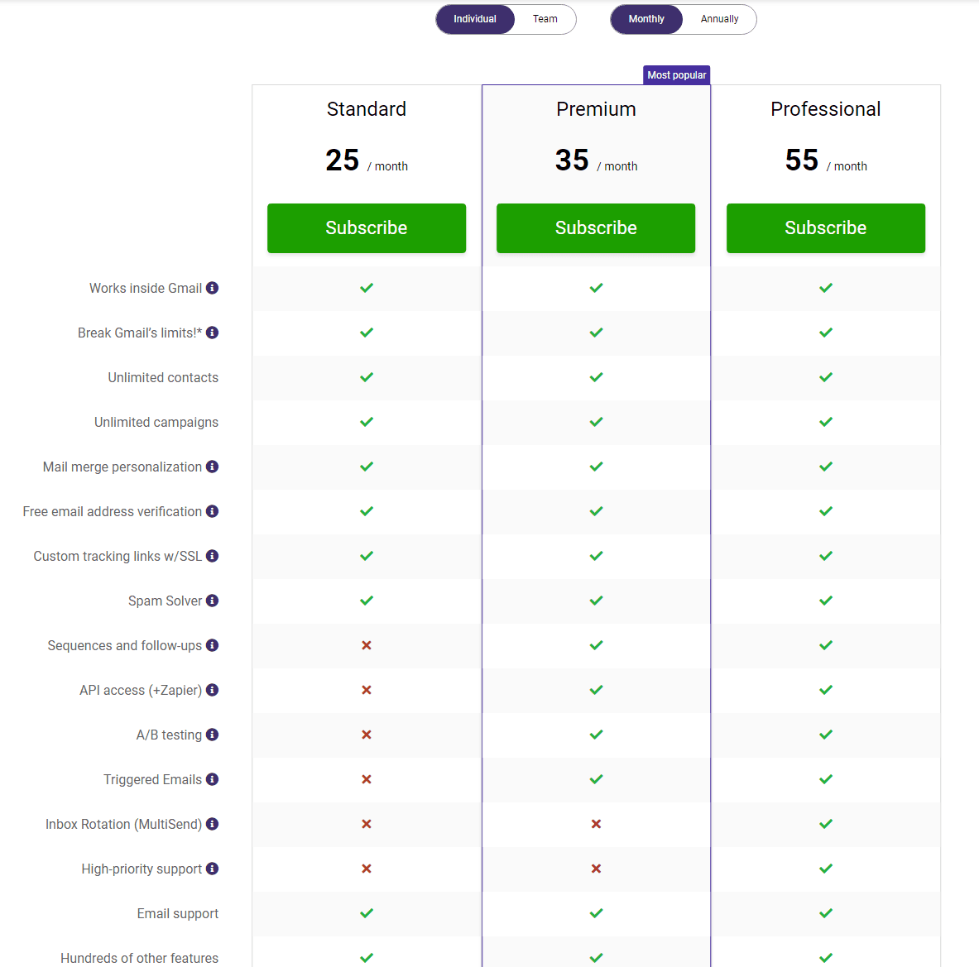Show High-priority support details
Image resolution: width=979 pixels, height=967 pixels.
[213, 869]
